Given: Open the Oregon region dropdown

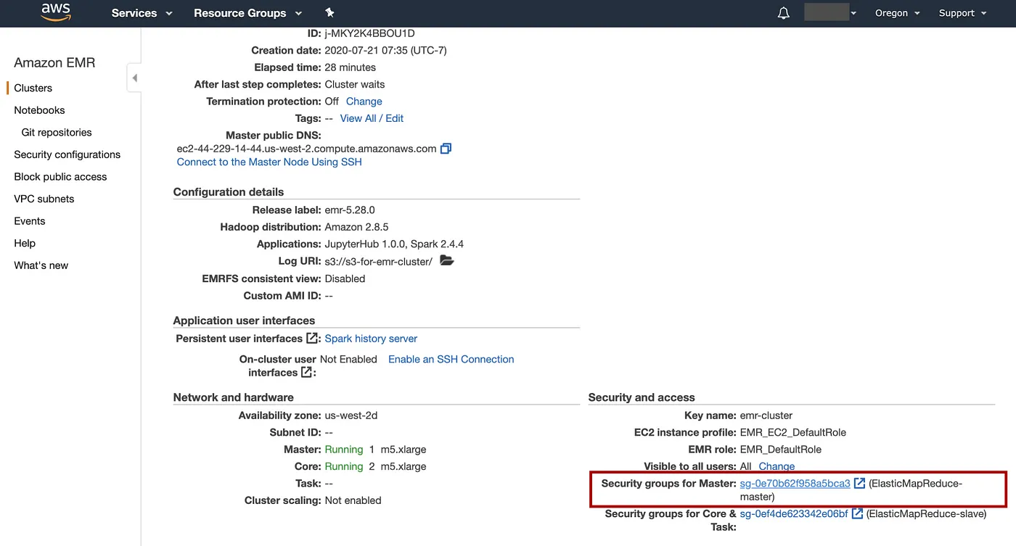Looking at the screenshot, I should tap(898, 13).
